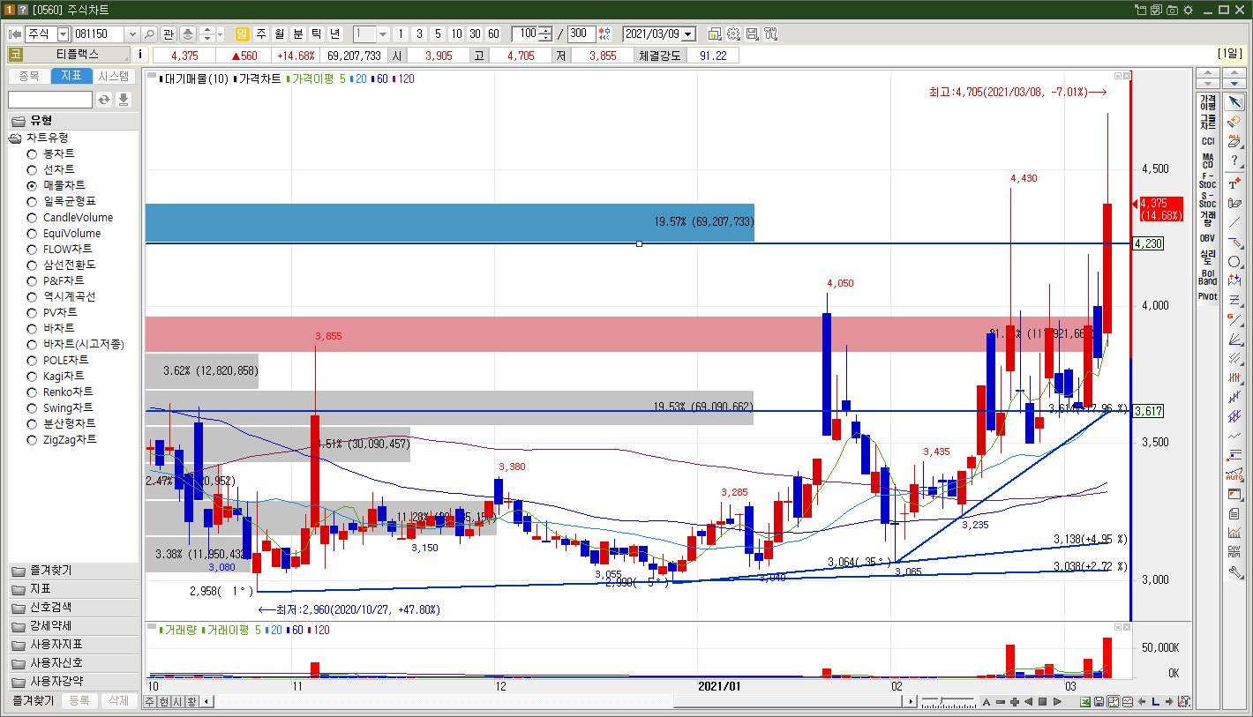Select 봉차트 chart type
1253x717 pixels.
[59, 153]
